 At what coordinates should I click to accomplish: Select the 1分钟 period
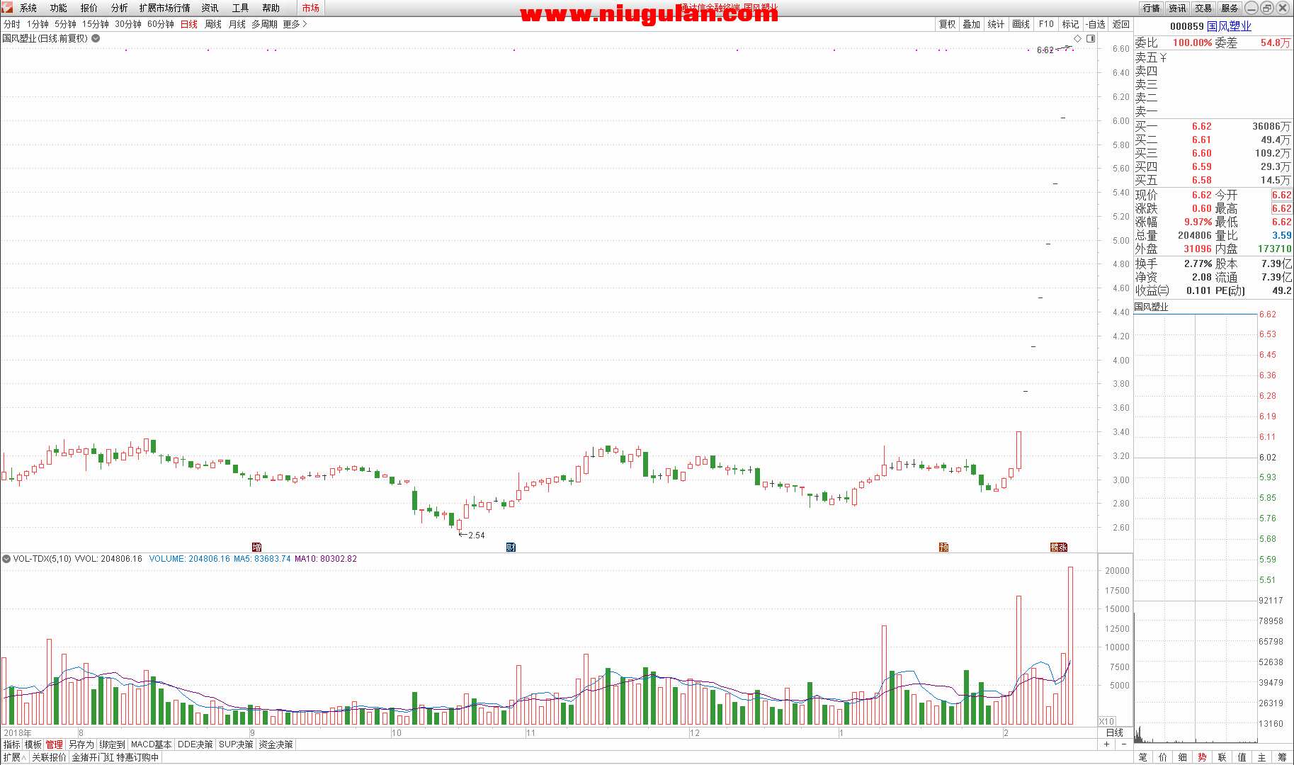point(38,24)
